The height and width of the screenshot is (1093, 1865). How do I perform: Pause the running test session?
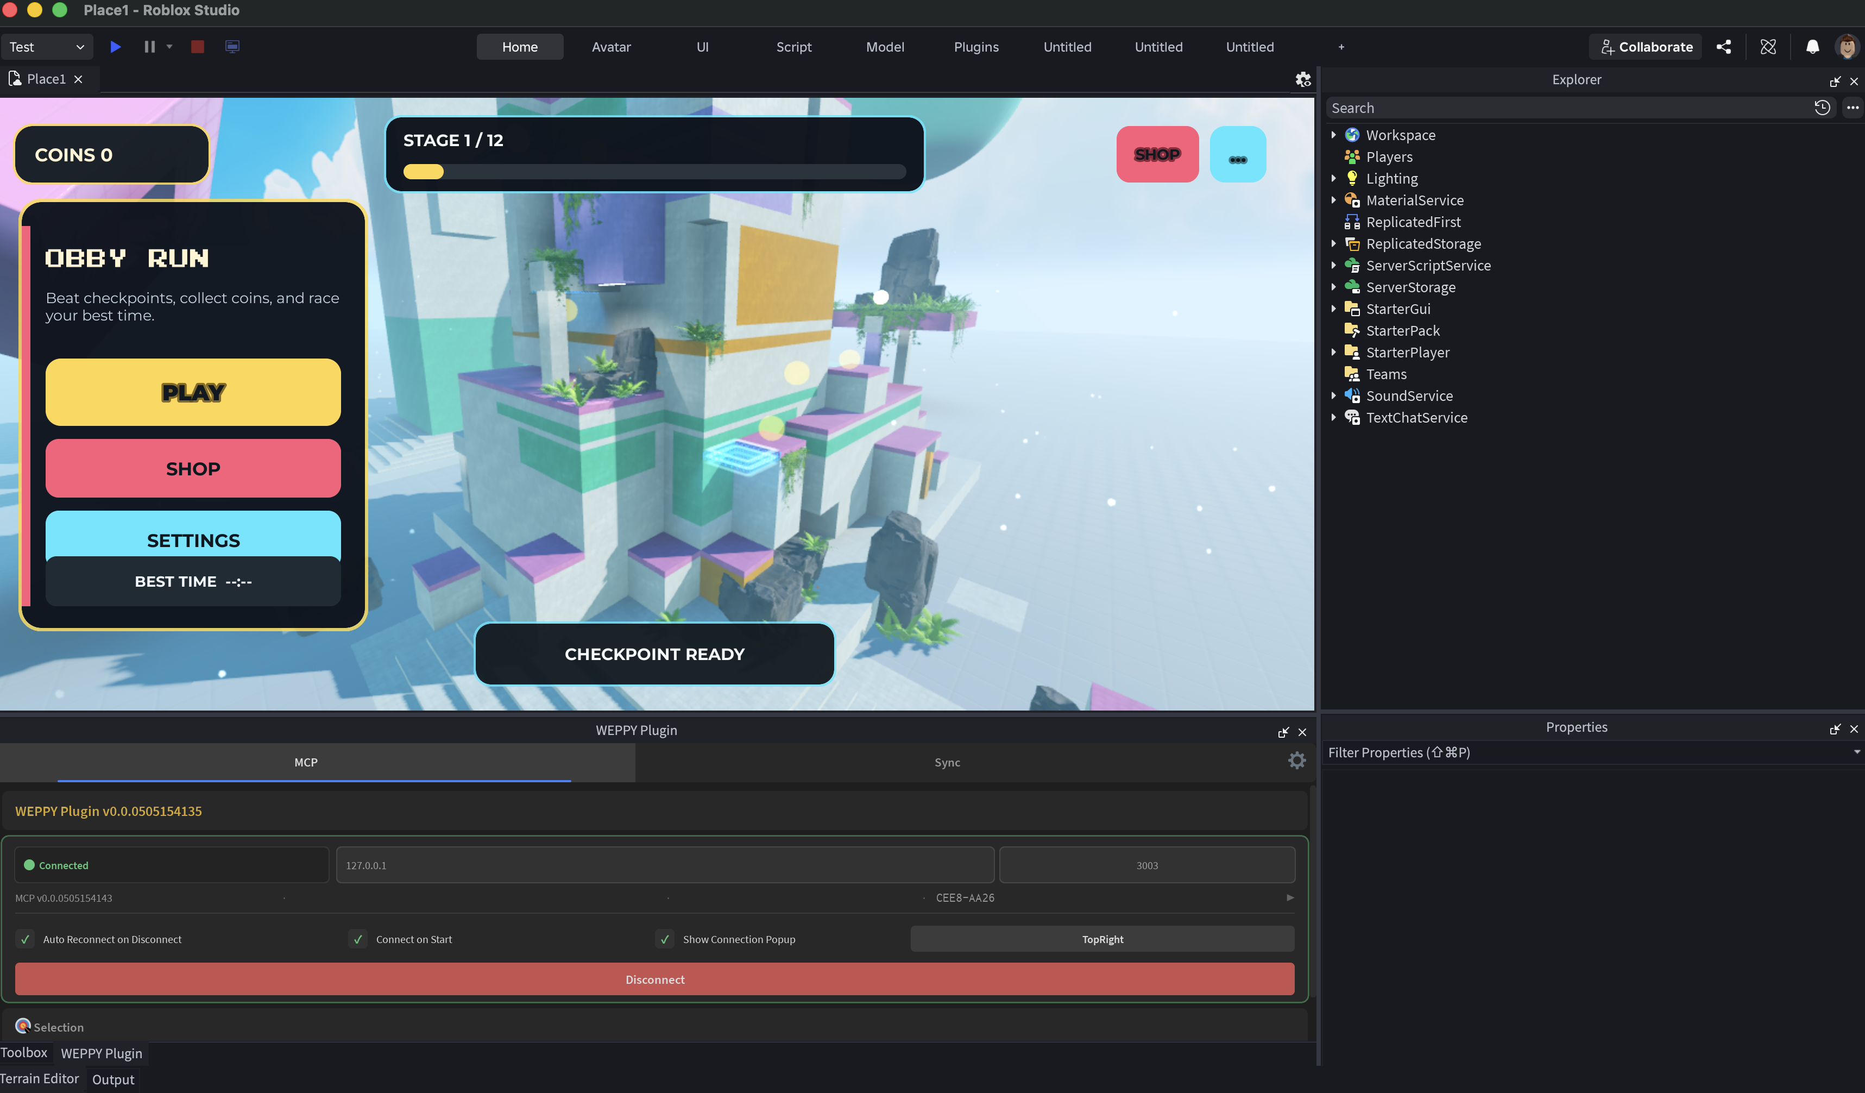(x=149, y=47)
